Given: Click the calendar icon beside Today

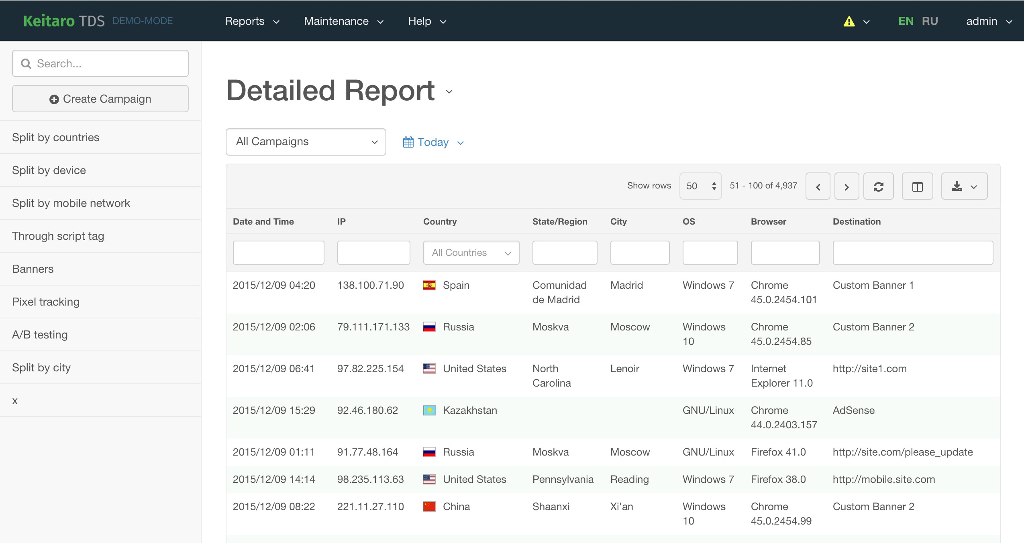Looking at the screenshot, I should 408,142.
